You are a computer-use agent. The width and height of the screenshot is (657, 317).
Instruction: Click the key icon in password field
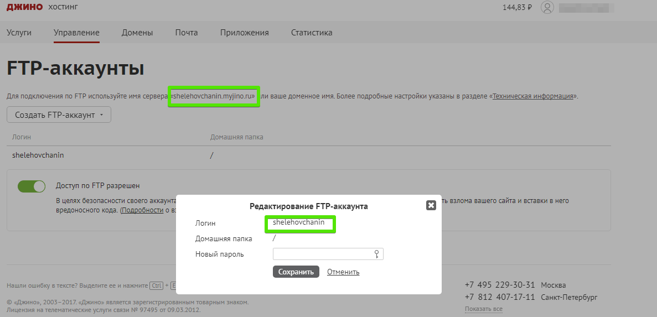(x=377, y=254)
